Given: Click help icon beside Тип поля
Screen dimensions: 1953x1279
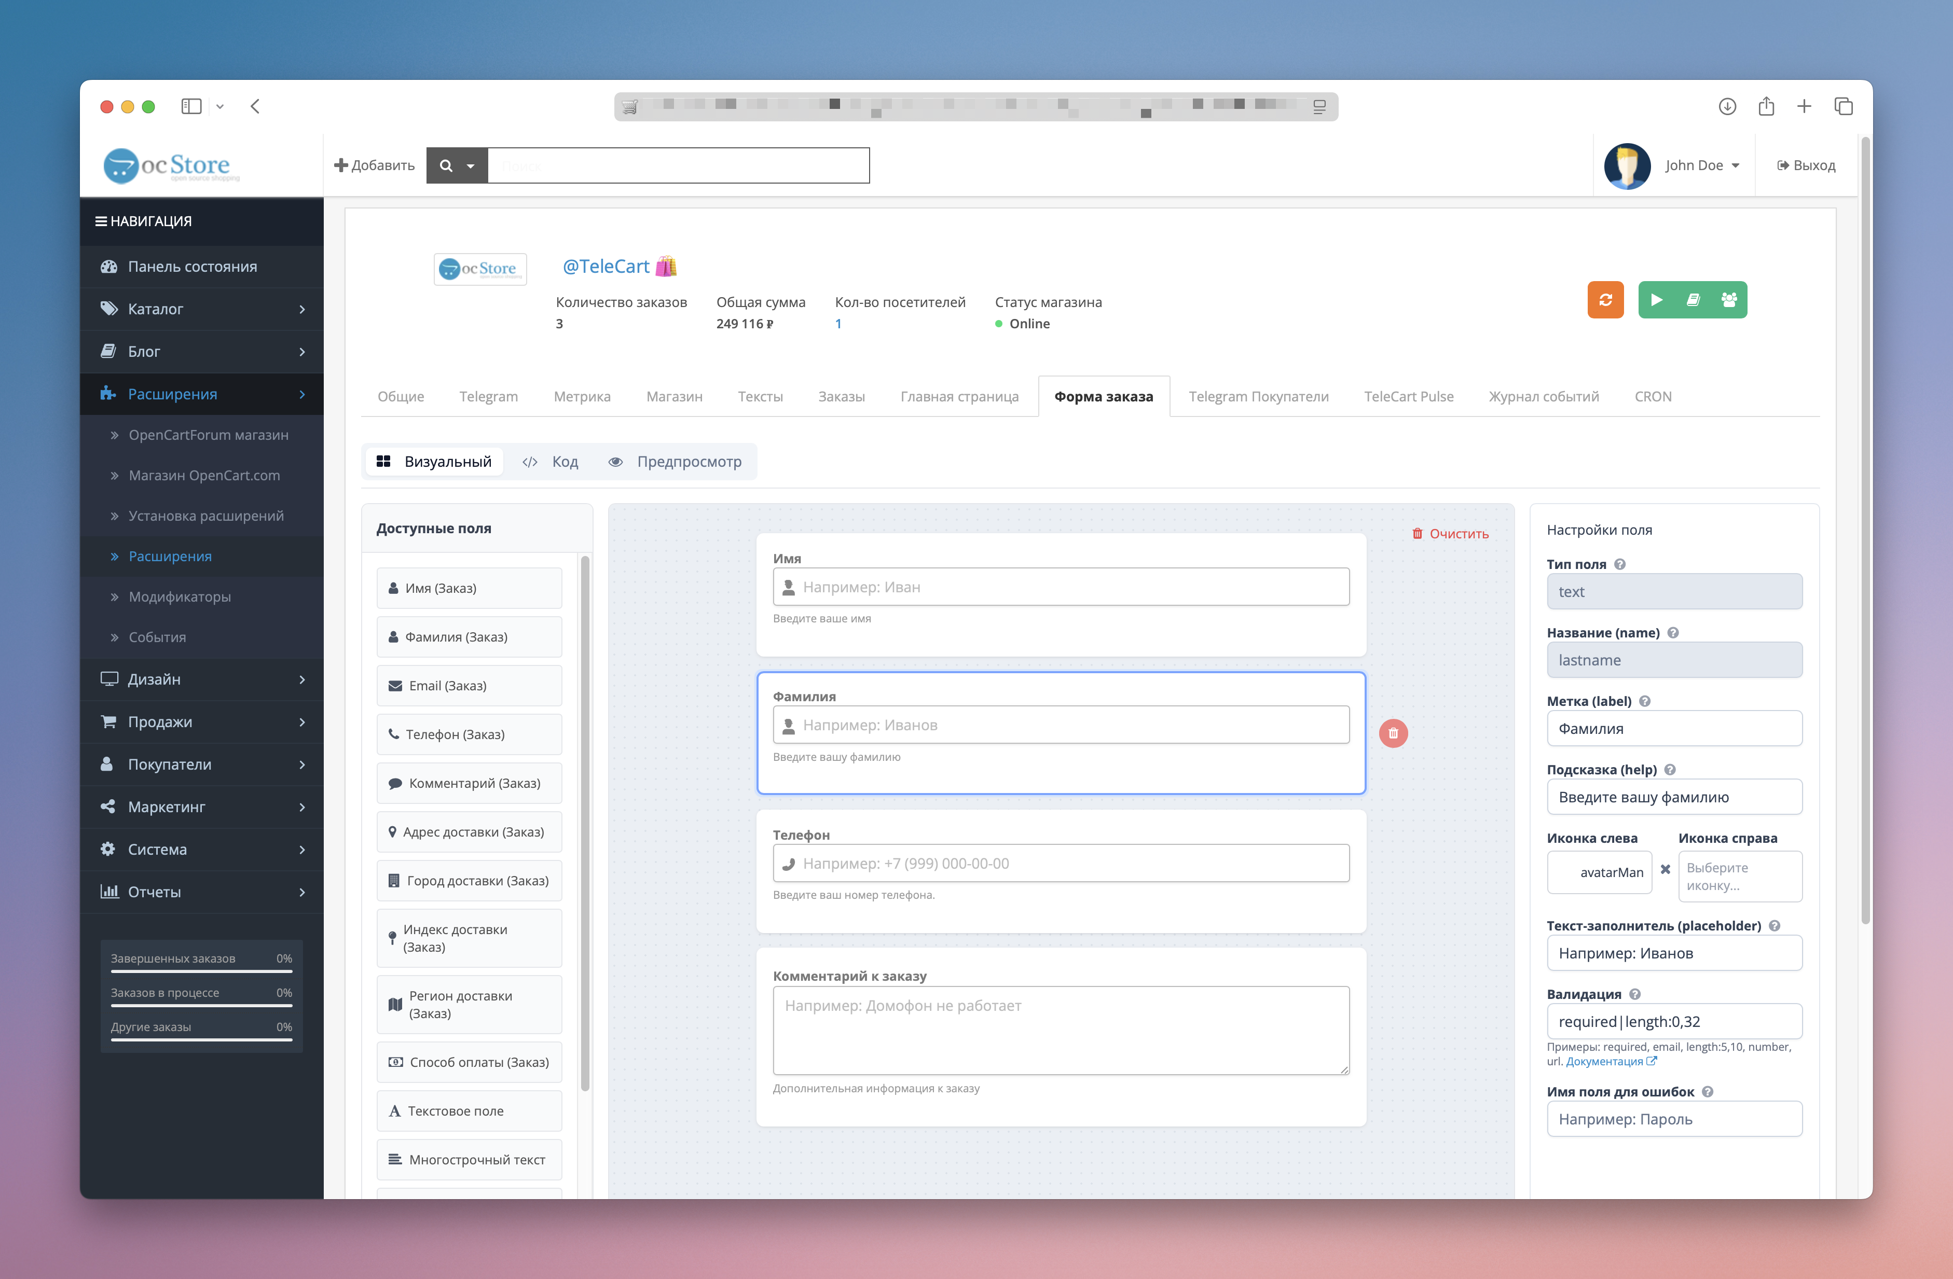Looking at the screenshot, I should point(1619,564).
